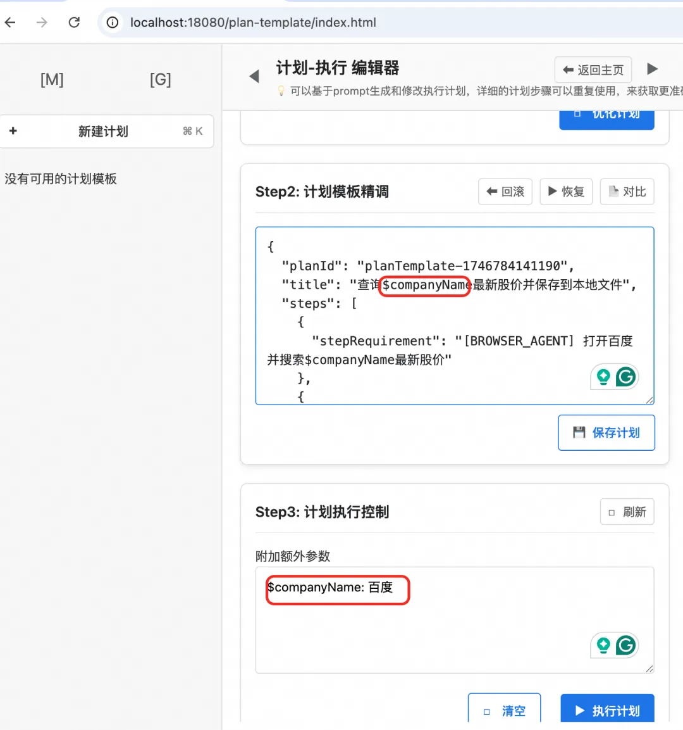This screenshot has height=730, width=683.
Task: Click the browser address bar URL
Action: pyautogui.click(x=253, y=22)
